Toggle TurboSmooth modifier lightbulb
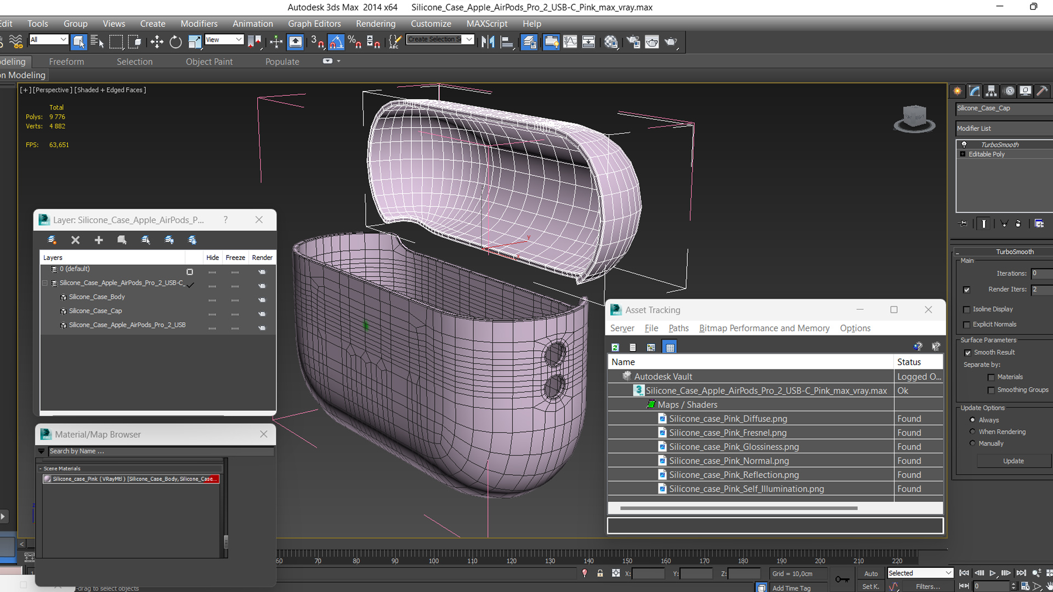This screenshot has height=592, width=1053. click(964, 145)
